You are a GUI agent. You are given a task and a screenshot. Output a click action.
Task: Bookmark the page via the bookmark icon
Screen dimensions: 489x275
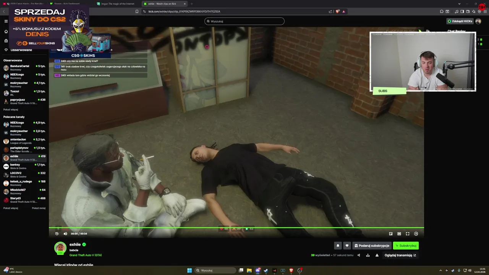click(137, 11)
